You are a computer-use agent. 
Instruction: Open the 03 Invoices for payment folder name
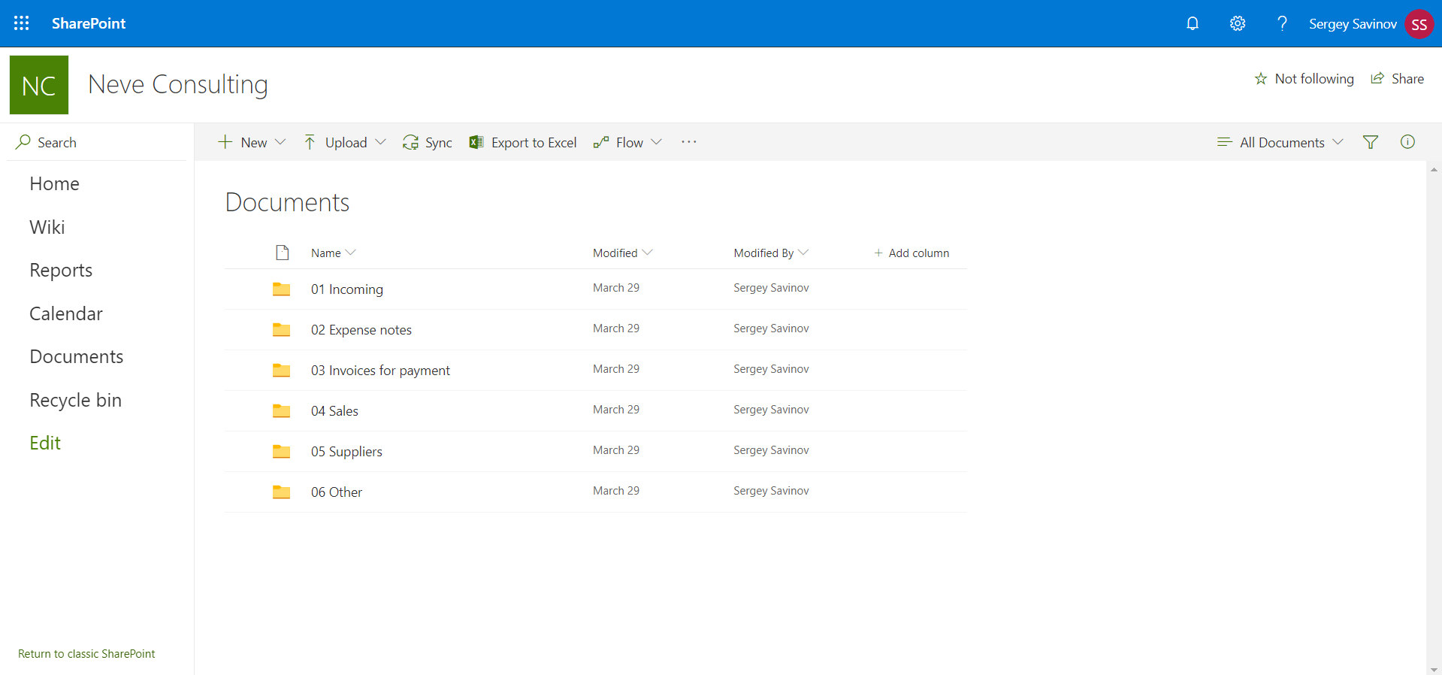(380, 371)
